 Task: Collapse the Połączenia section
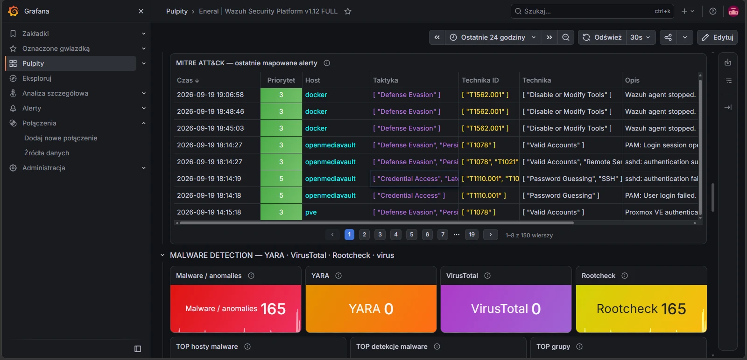point(144,123)
